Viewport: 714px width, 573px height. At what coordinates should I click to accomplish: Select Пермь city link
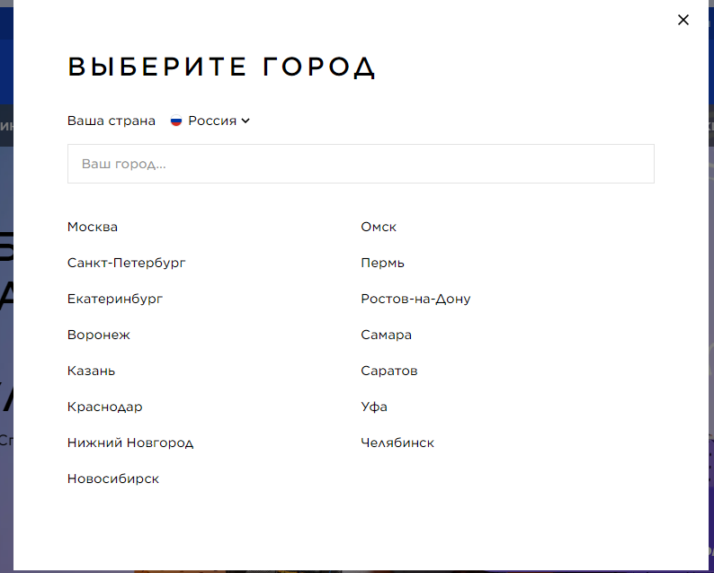coord(382,263)
